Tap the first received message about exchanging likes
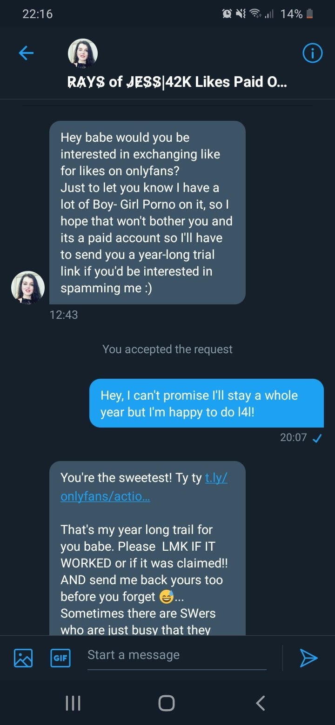Viewport: 335px width, 725px height. point(147,212)
